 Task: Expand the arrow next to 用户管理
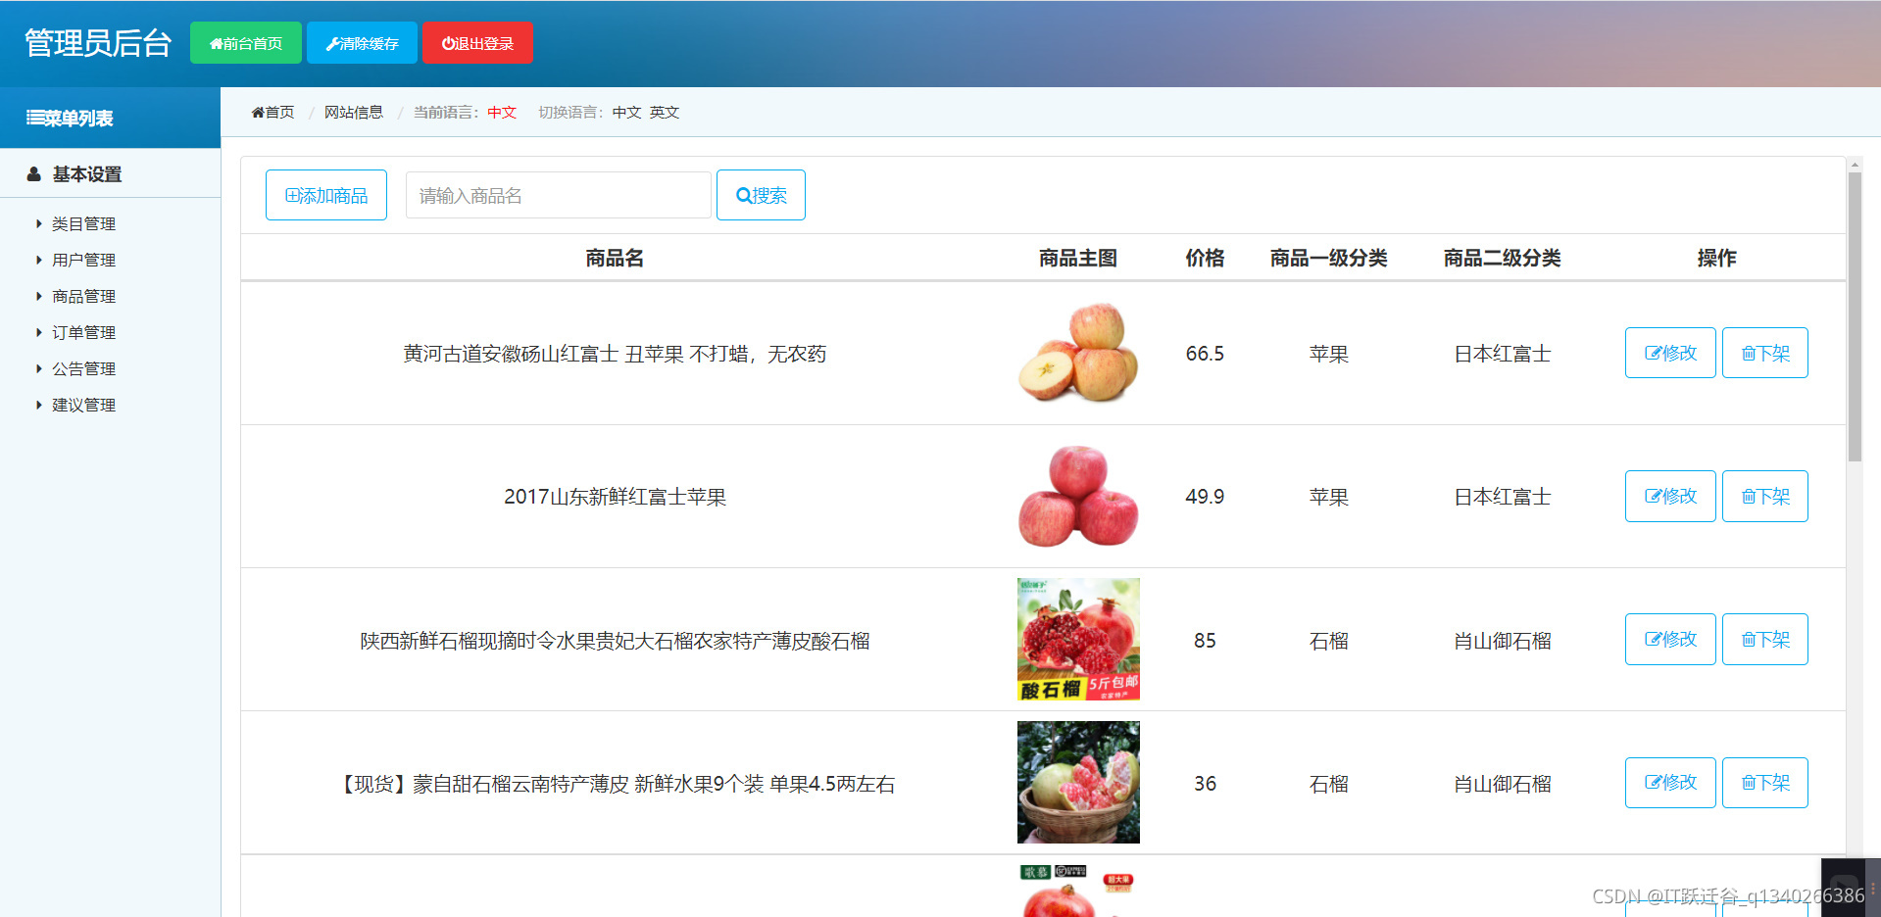(39, 260)
